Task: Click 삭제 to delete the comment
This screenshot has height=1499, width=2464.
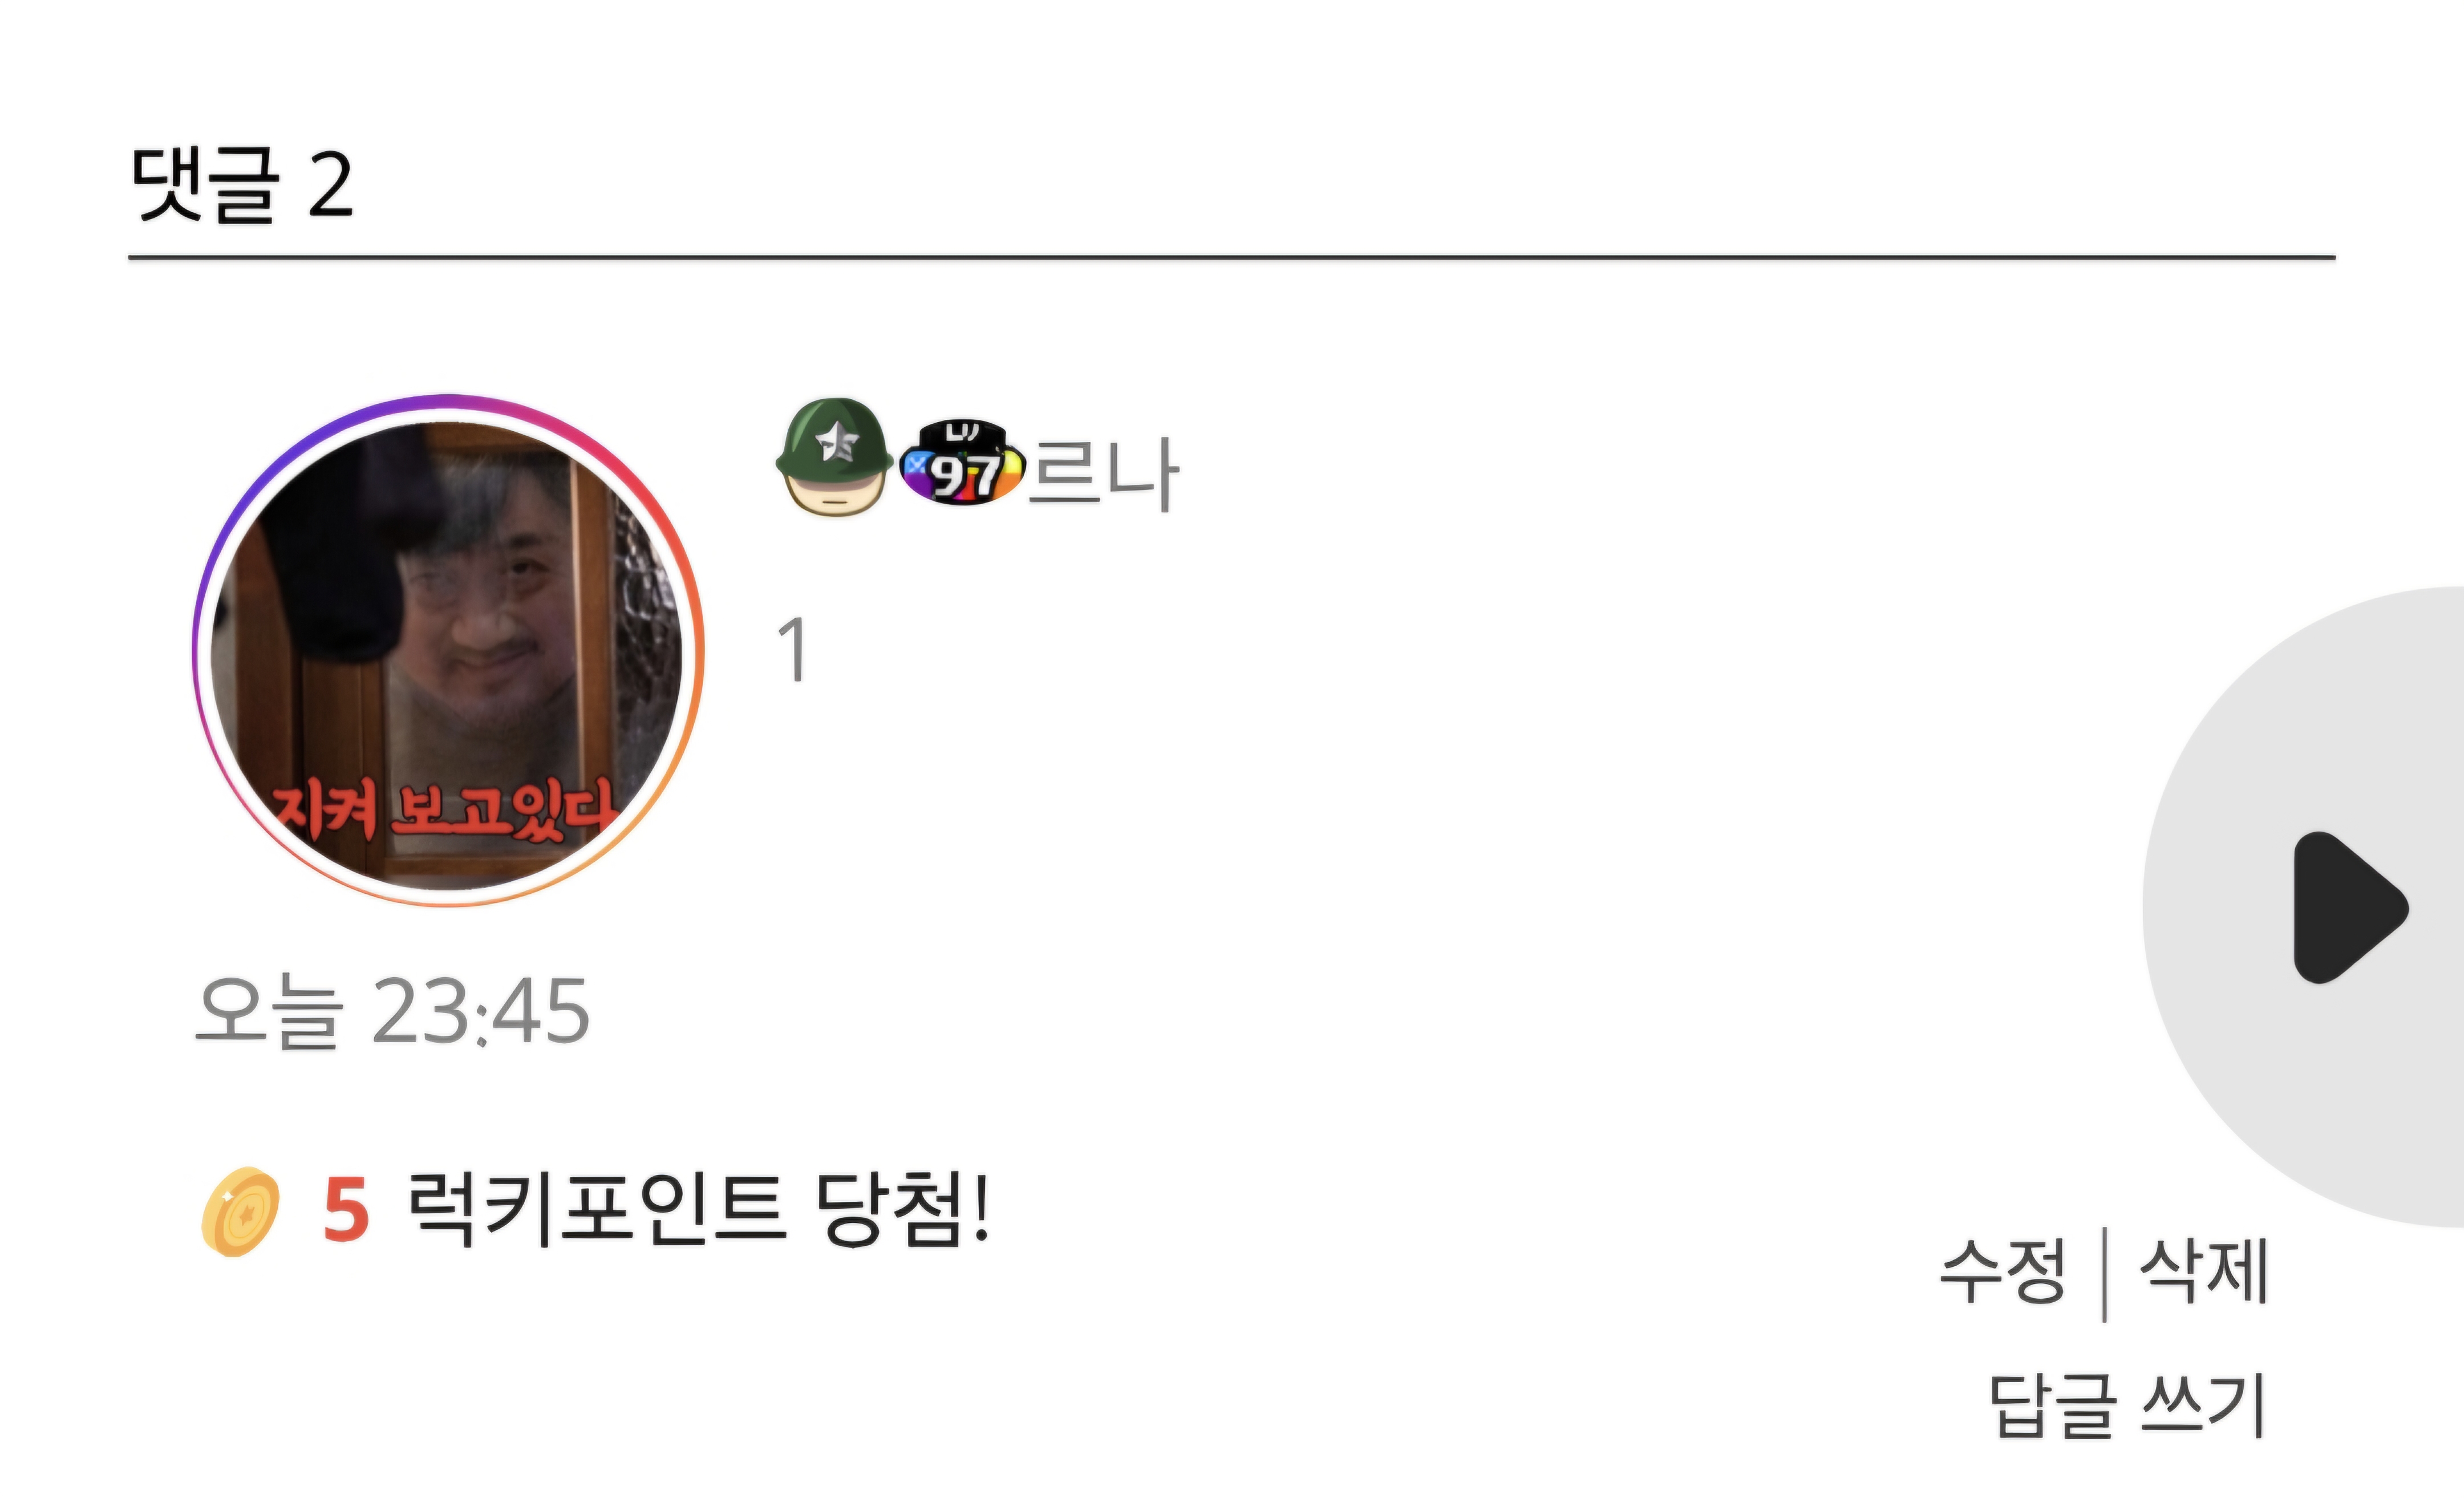Action: 2204,1272
